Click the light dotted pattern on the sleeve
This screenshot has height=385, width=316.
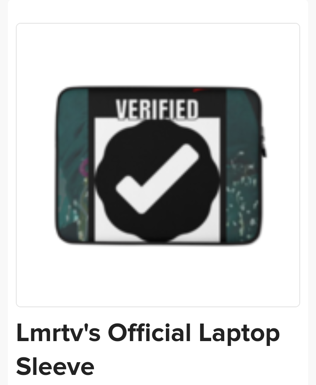(x=242, y=194)
